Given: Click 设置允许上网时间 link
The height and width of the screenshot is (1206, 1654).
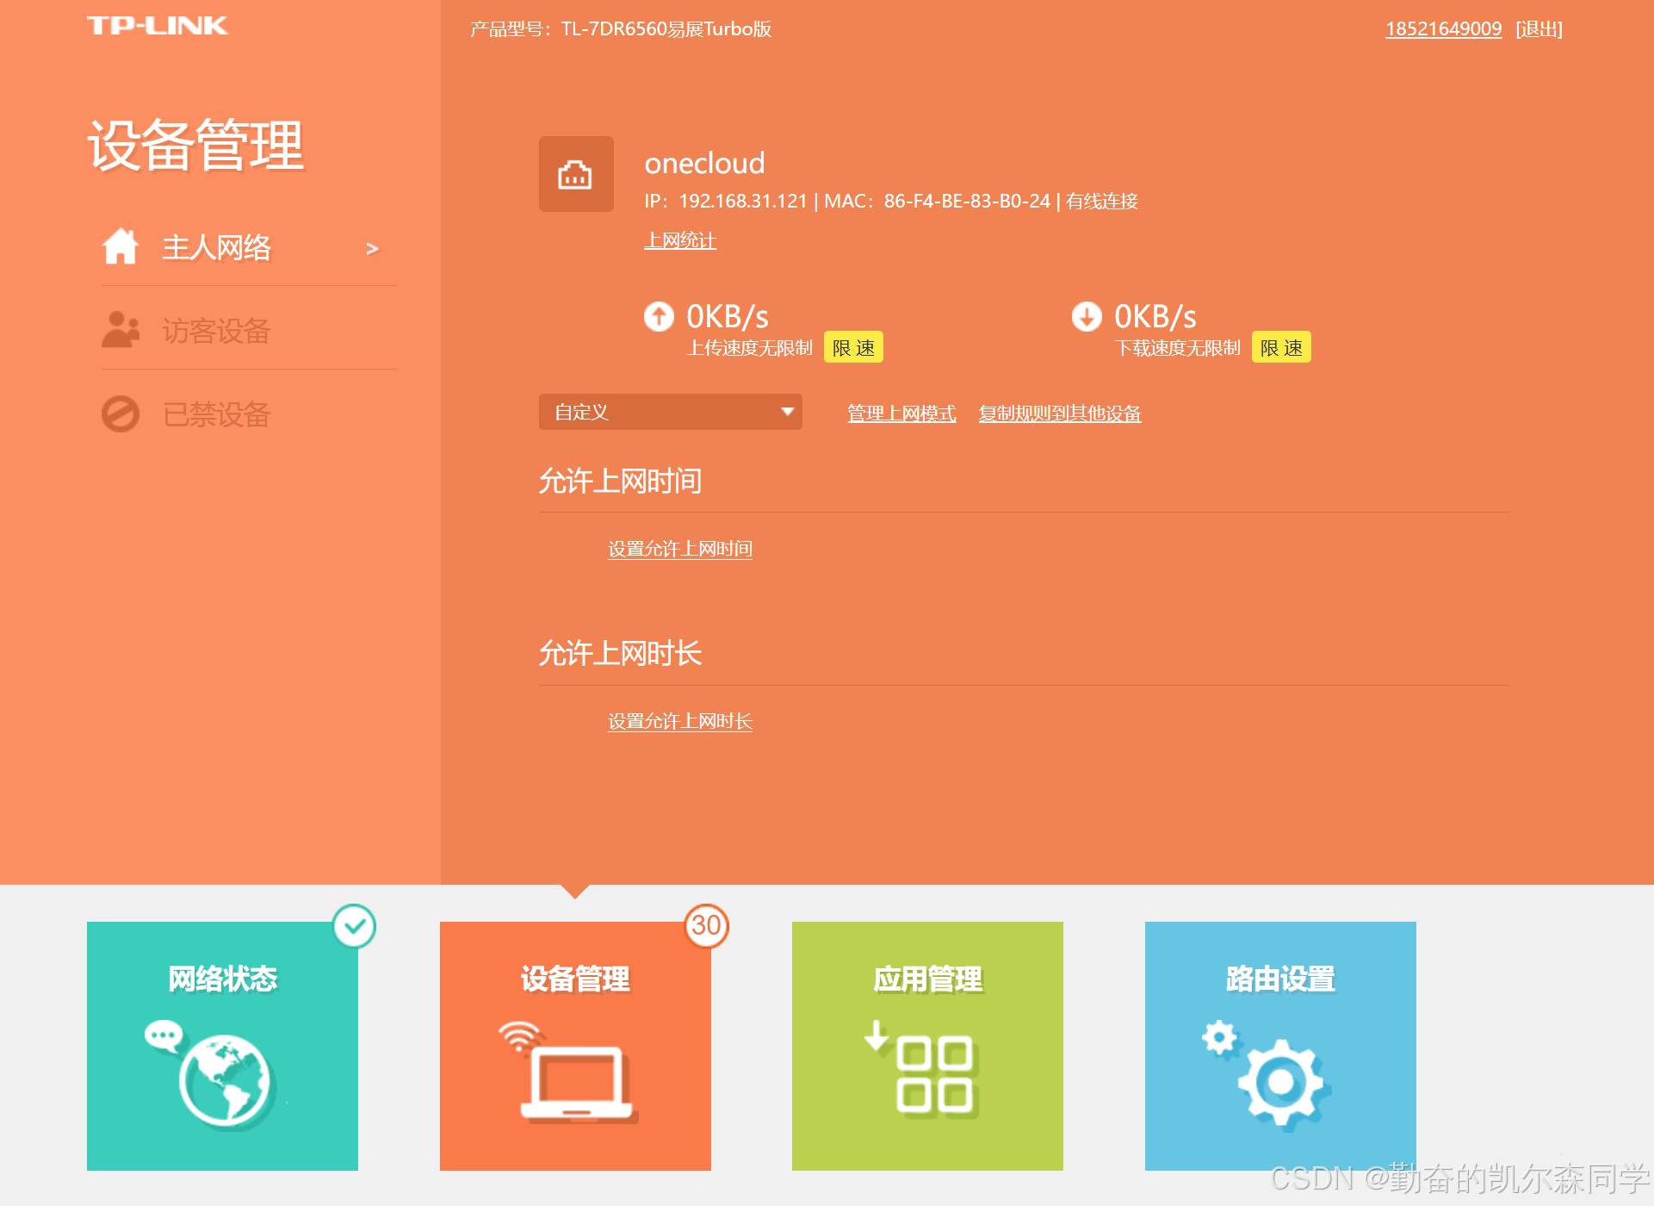Looking at the screenshot, I should click(x=679, y=549).
